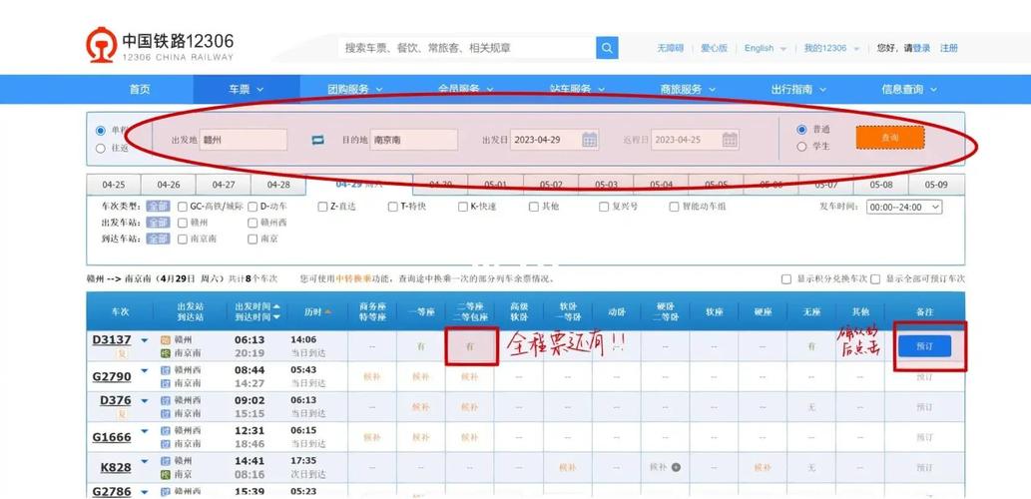Open the departure date calendar icon
Image resolution: width=1031 pixels, height=499 pixels.
[x=590, y=140]
